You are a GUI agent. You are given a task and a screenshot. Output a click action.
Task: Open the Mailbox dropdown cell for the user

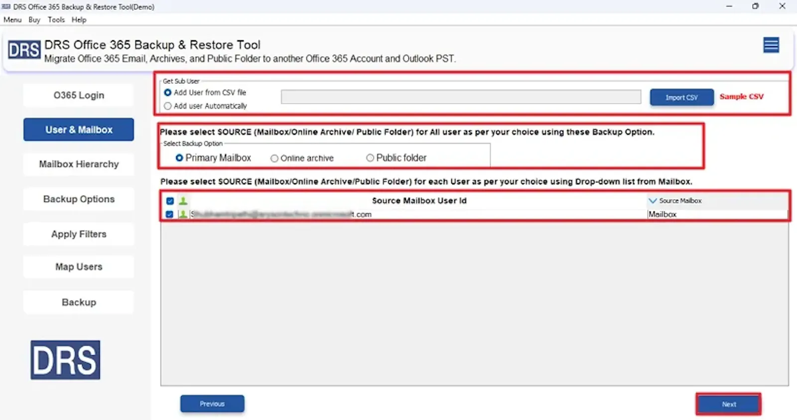717,214
